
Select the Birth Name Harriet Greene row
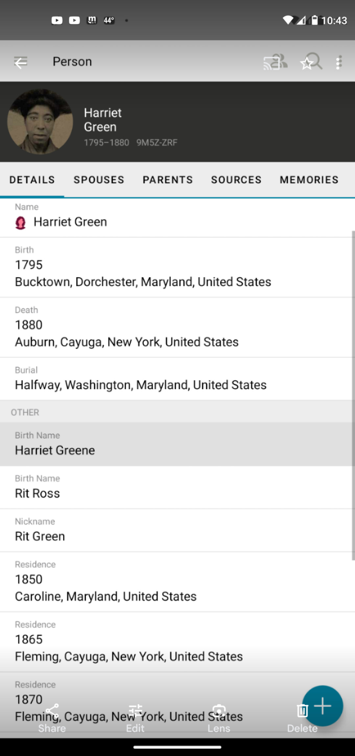[x=55, y=450]
